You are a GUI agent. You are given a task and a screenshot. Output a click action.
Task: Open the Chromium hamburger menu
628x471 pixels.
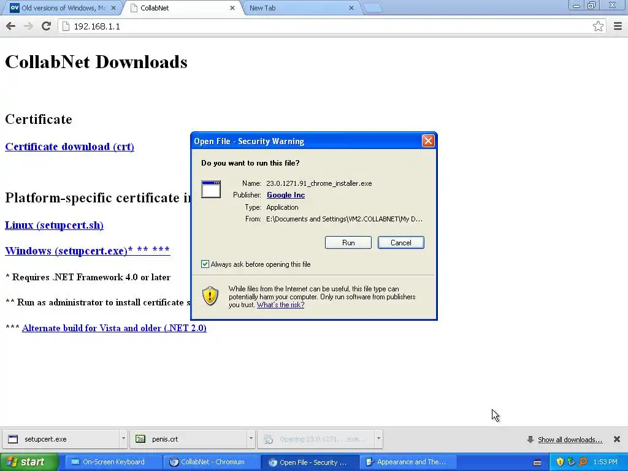pos(618,26)
